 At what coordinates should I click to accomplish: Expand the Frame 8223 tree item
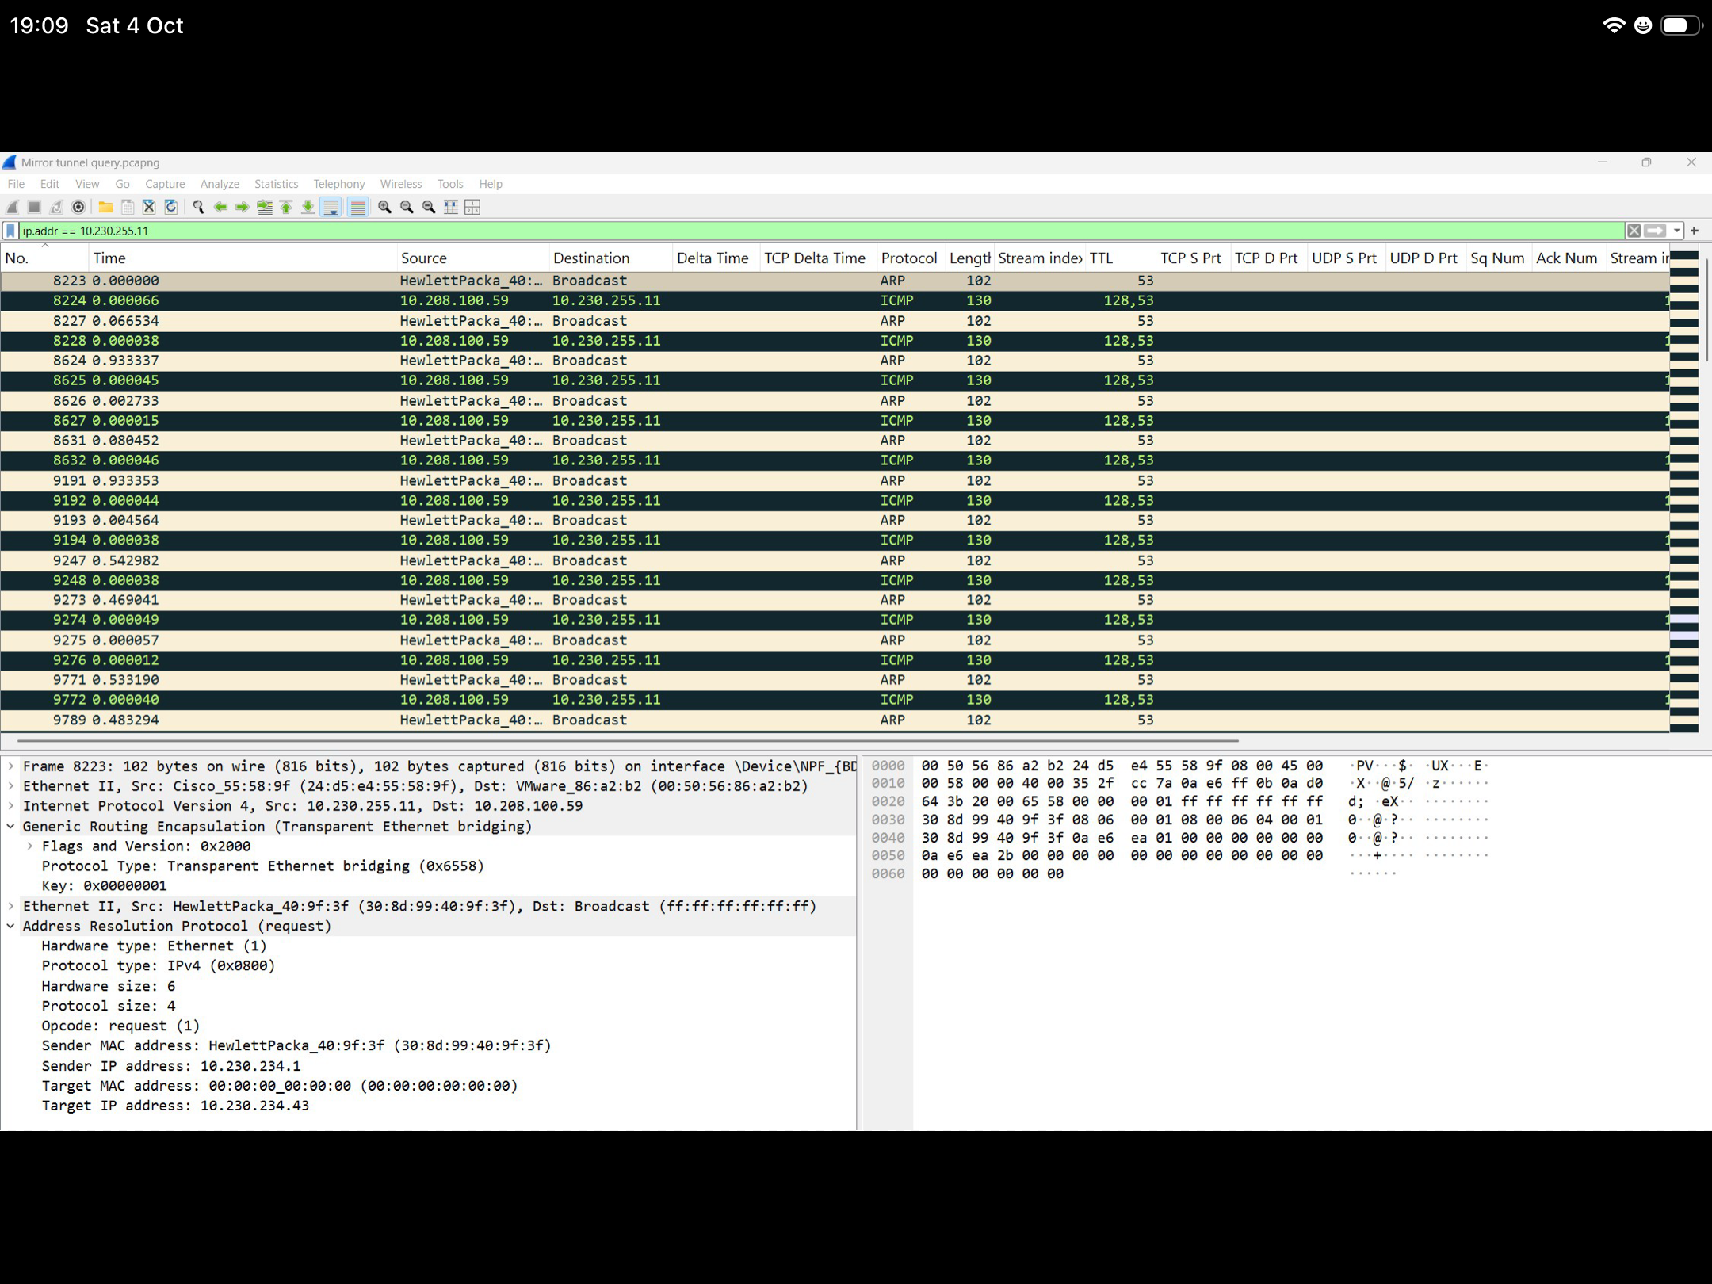click(11, 766)
